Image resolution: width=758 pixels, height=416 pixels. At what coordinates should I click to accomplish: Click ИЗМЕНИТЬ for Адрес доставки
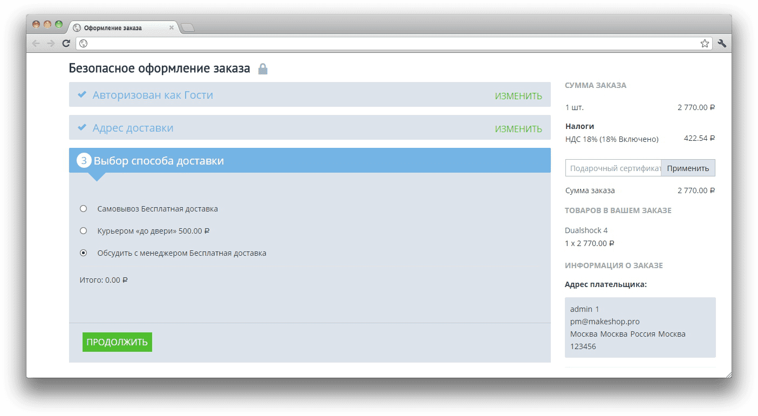518,129
